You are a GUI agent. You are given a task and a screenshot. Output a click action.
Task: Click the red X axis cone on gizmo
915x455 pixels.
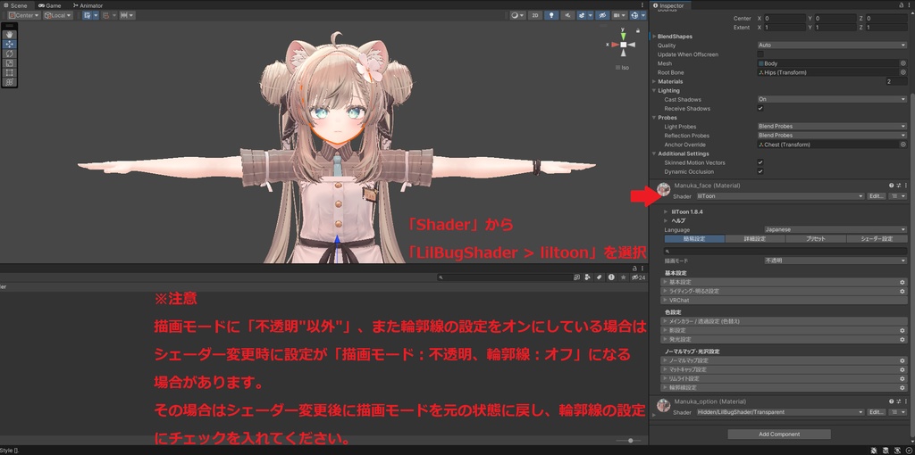click(x=615, y=45)
